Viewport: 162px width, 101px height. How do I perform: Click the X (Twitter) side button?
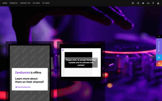[159, 57]
